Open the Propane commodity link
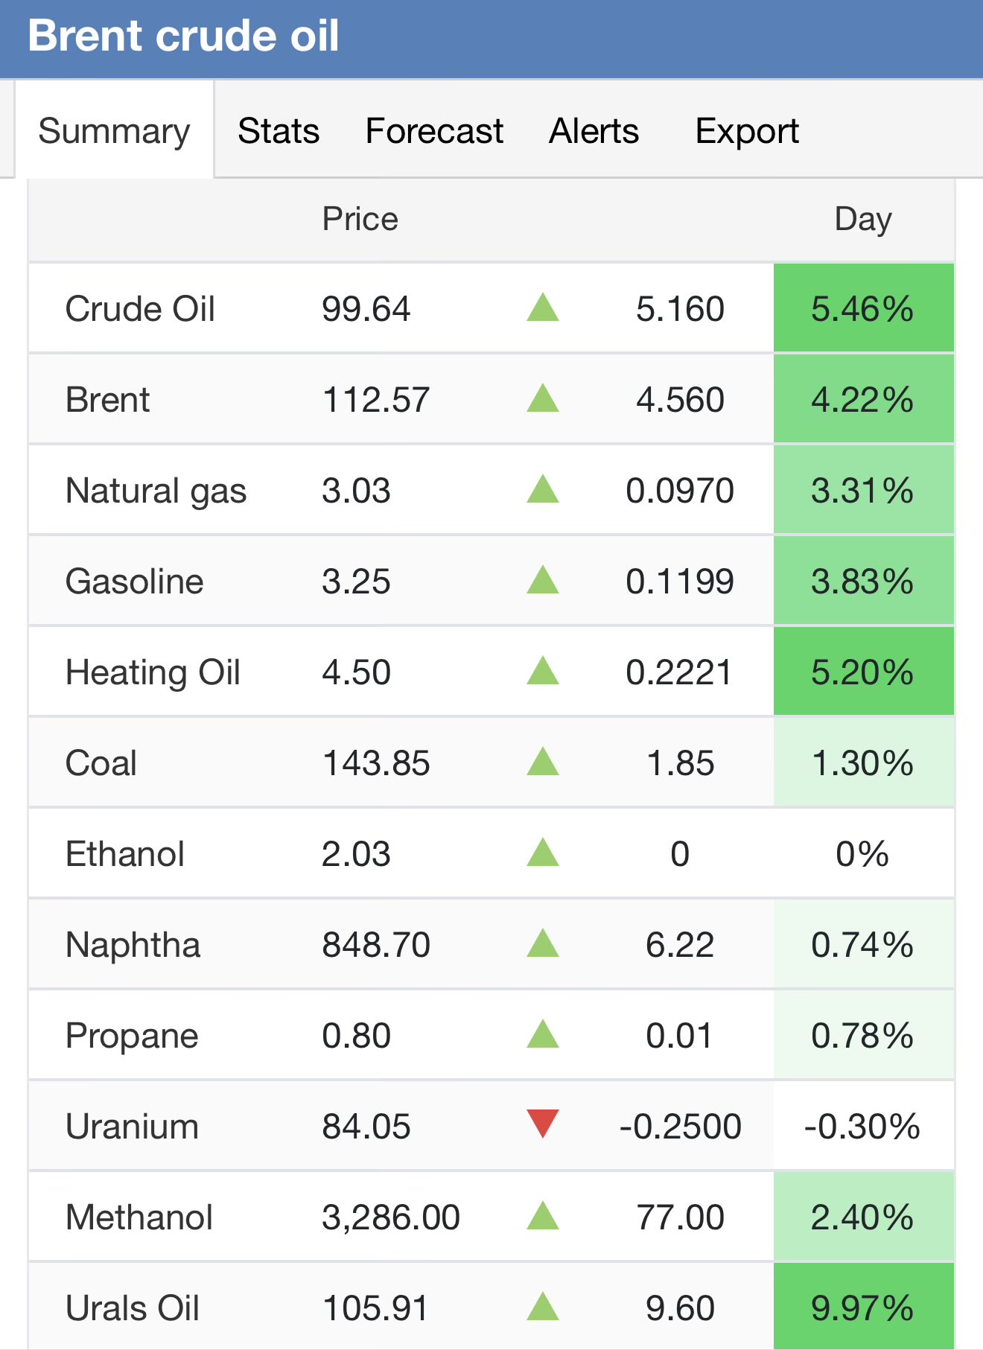 [132, 1036]
